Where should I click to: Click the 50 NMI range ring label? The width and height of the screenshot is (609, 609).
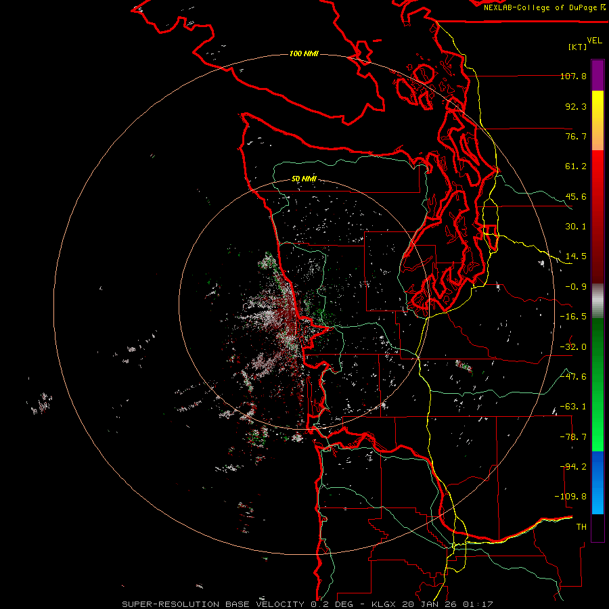click(304, 179)
